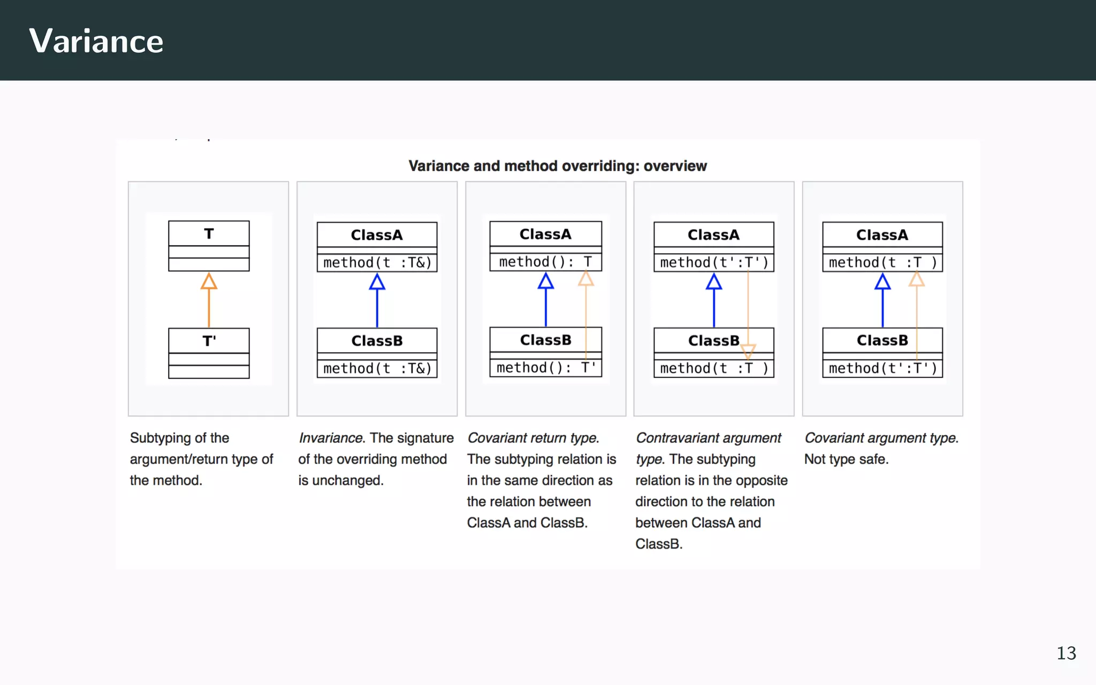
Task: Click method(t':T') in Contravariant ClassA box
Action: click(713, 262)
